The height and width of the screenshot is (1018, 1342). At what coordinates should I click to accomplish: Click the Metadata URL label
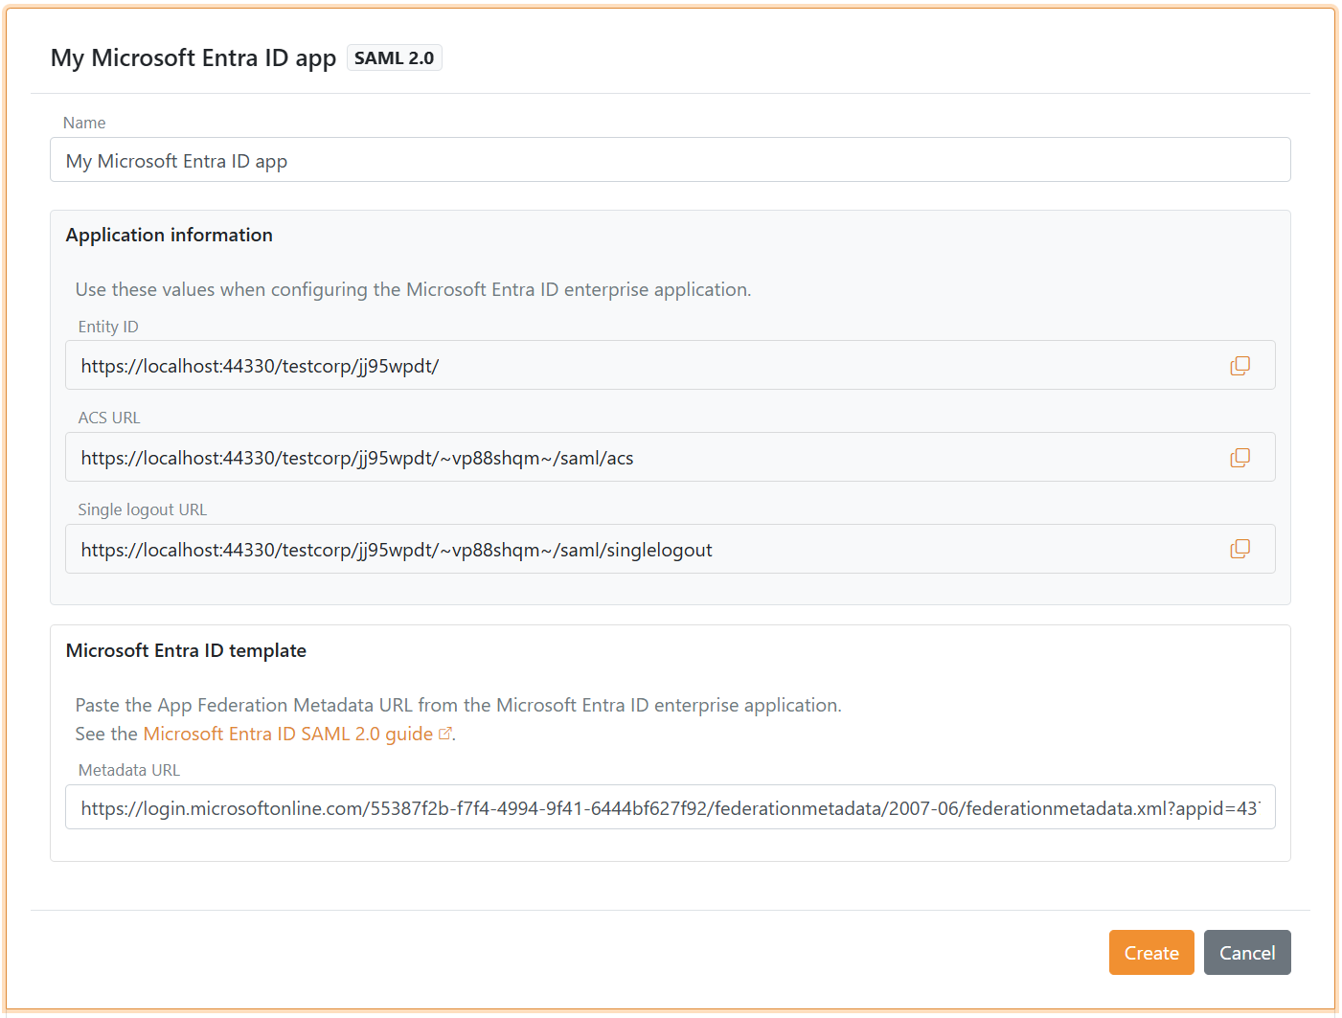pyautogui.click(x=128, y=769)
